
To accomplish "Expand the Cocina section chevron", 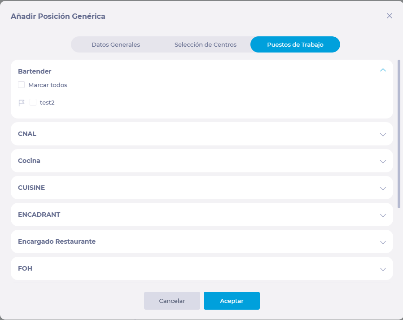I will 383,161.
